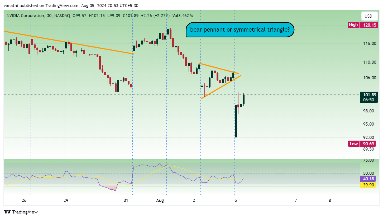Click the date label 7 on time axis
The image size is (383, 218).
pyautogui.click(x=296, y=200)
